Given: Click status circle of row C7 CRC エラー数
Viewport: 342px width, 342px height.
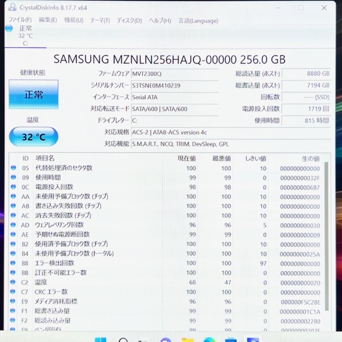Looking at the screenshot, I should coord(13,292).
